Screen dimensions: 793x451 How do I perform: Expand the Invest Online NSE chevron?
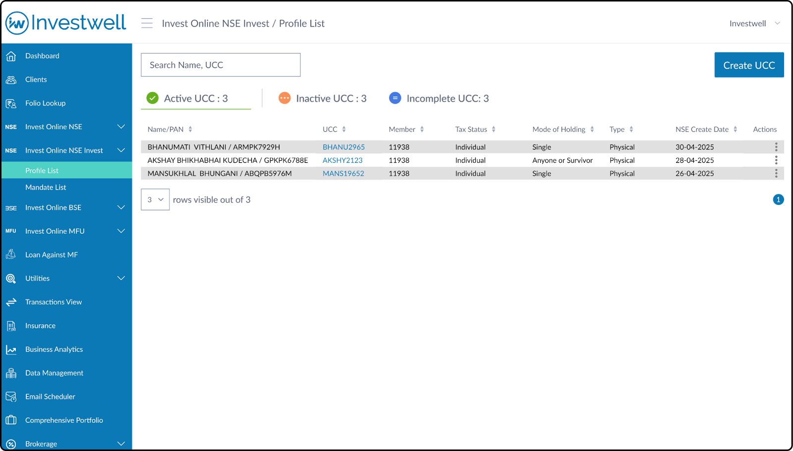click(121, 127)
